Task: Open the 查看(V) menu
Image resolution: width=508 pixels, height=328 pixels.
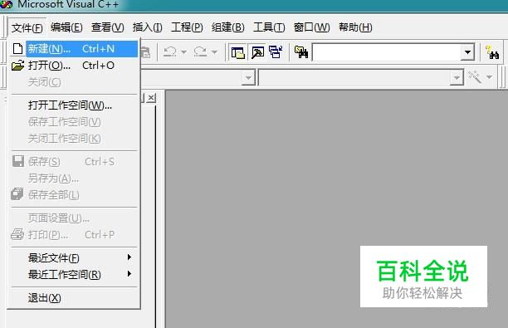Action: 108,27
